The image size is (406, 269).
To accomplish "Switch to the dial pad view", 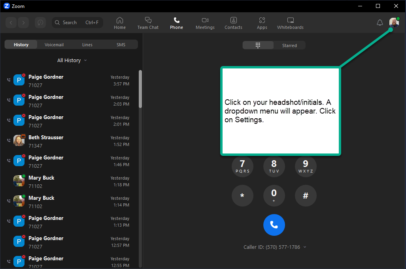I will click(x=258, y=45).
